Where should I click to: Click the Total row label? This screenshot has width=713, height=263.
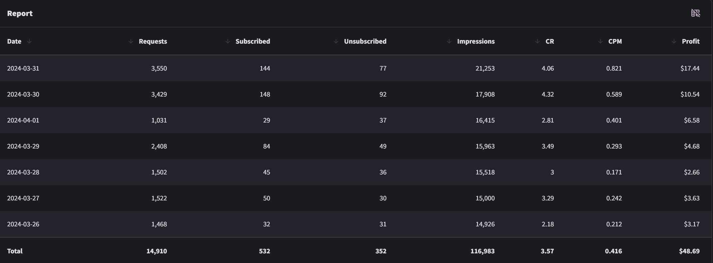pyautogui.click(x=15, y=251)
